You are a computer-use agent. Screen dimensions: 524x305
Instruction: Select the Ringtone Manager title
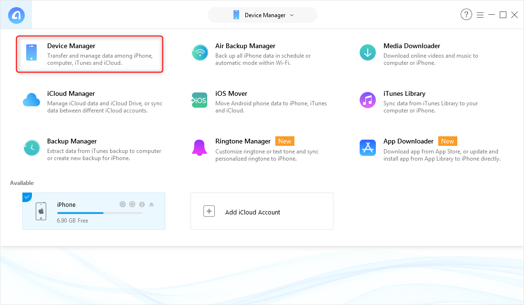coord(243,141)
